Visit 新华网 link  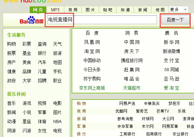coord(171,42)
